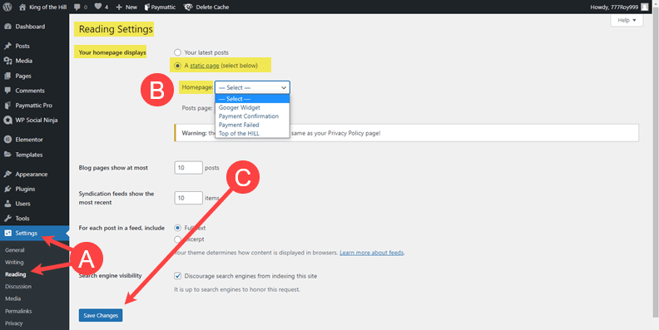Click King of the Hill site name
This screenshot has height=330, width=659.
pos(48,7)
